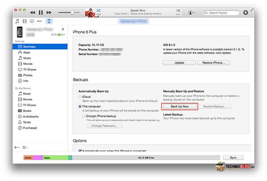This screenshot has height=181, width=267.
Task: Skip to next track
Action: (49, 12)
